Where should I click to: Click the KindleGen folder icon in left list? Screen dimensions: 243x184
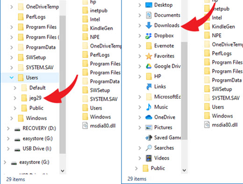85,28
